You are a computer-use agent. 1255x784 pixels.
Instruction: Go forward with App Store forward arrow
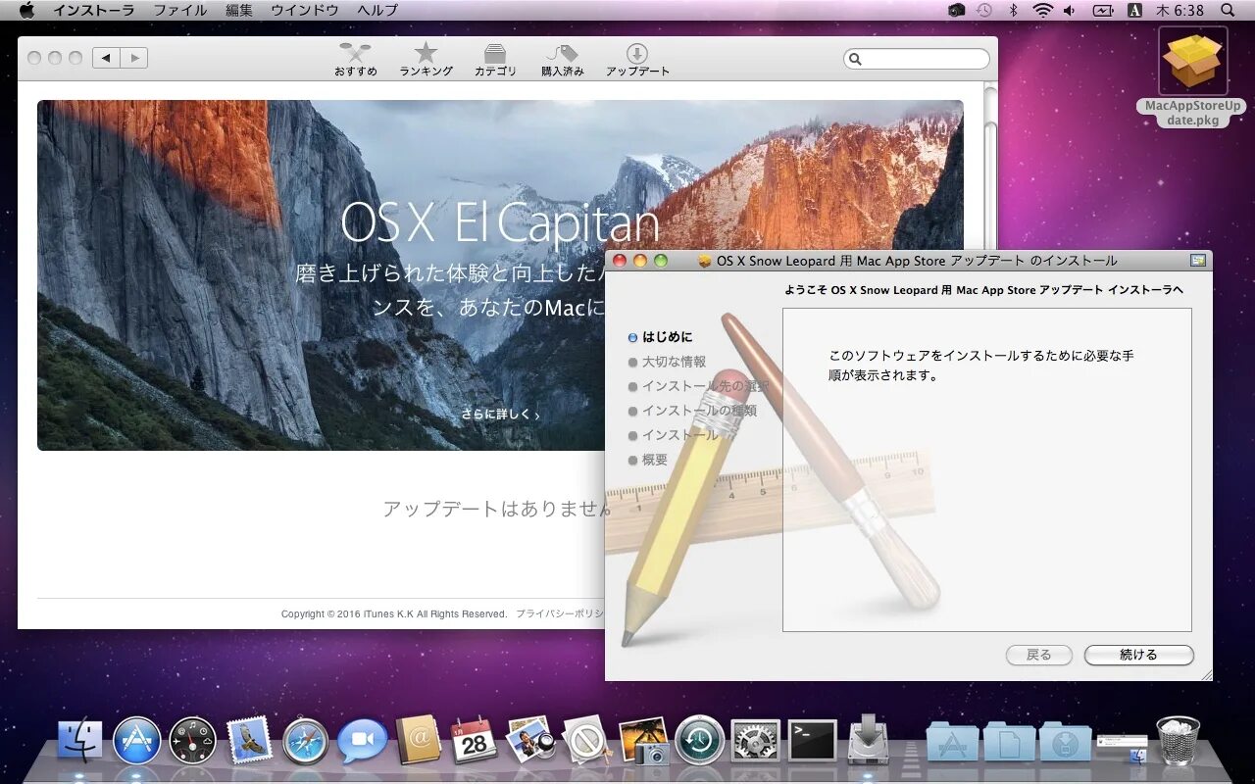click(133, 58)
